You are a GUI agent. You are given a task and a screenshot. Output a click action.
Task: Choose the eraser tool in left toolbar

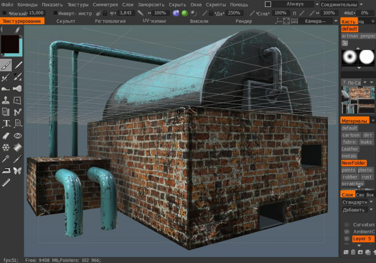pyautogui.click(x=6, y=136)
